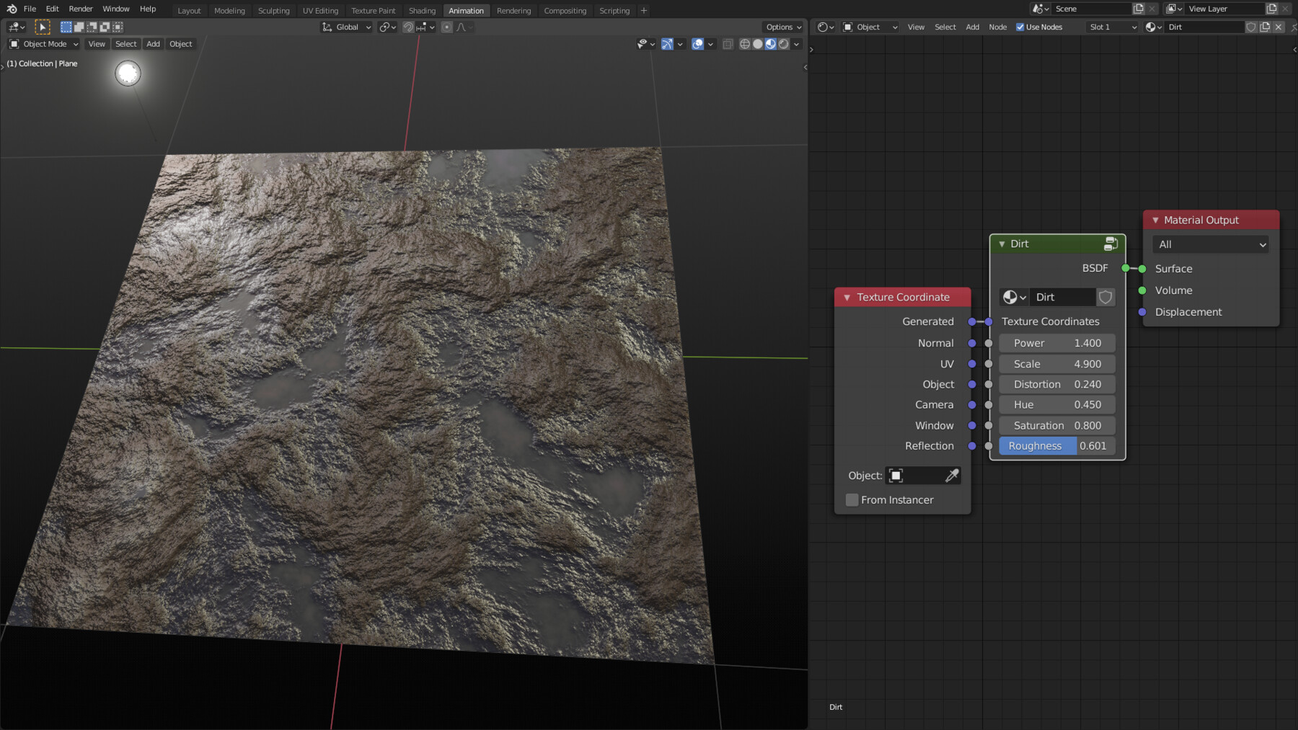Activate the Select Box tool

pyautogui.click(x=66, y=27)
